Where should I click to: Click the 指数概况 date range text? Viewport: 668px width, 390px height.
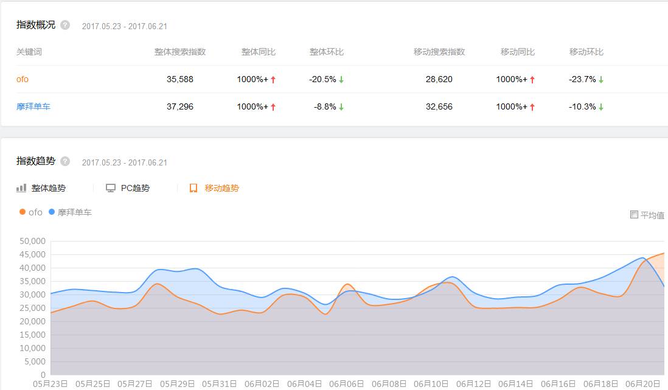click(x=124, y=26)
